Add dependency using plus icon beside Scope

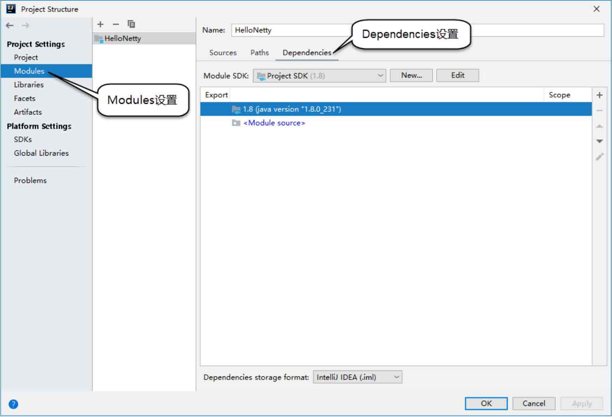click(x=599, y=95)
